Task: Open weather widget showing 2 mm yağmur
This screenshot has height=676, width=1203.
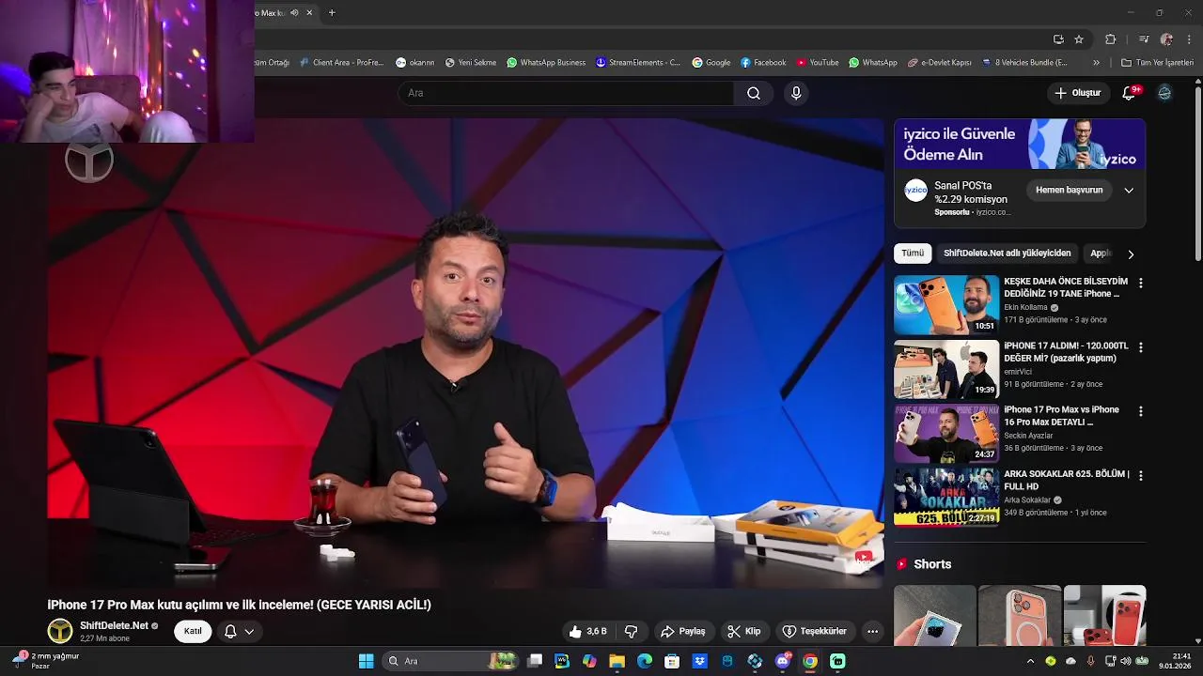Action: (x=47, y=661)
